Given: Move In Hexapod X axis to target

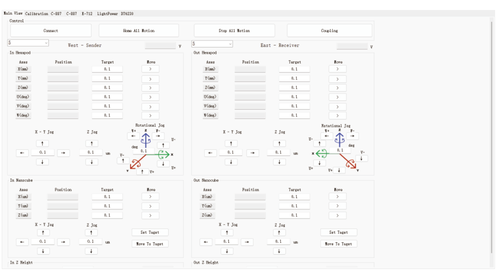Looking at the screenshot, I should tap(150, 69).
